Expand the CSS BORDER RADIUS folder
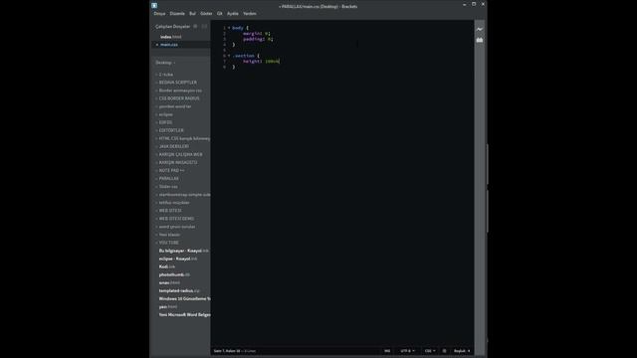This screenshot has height=358, width=637. 179,98
